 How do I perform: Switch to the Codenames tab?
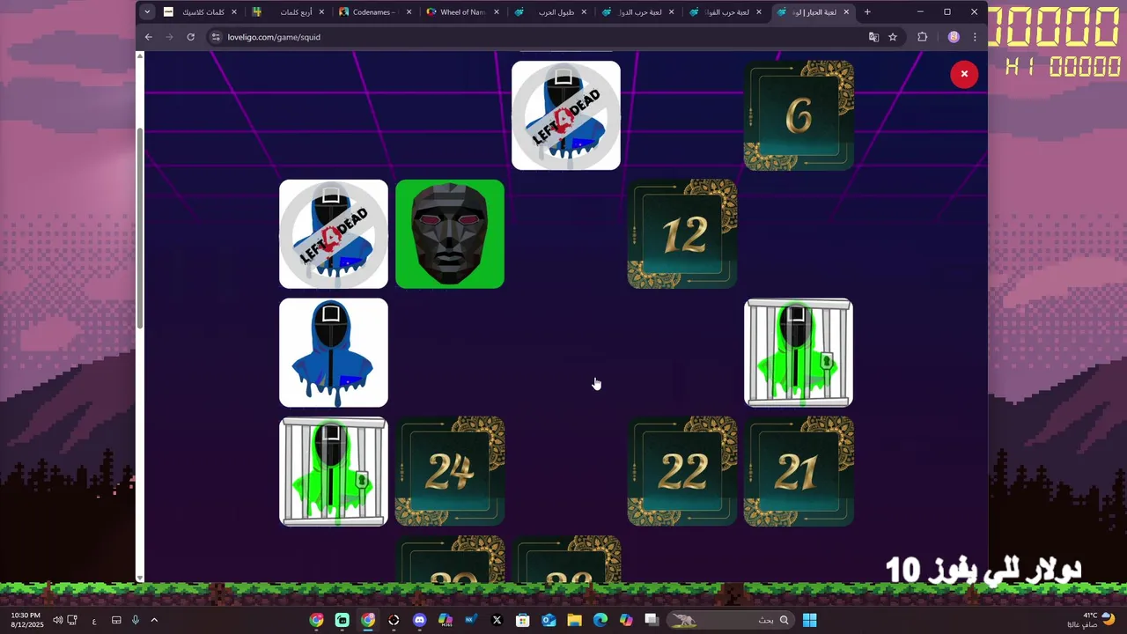376,12
